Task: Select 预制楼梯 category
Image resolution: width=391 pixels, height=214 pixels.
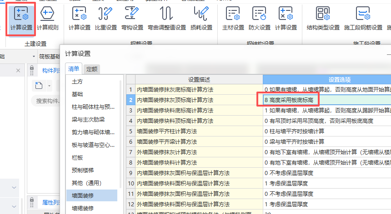Action: coord(83,170)
